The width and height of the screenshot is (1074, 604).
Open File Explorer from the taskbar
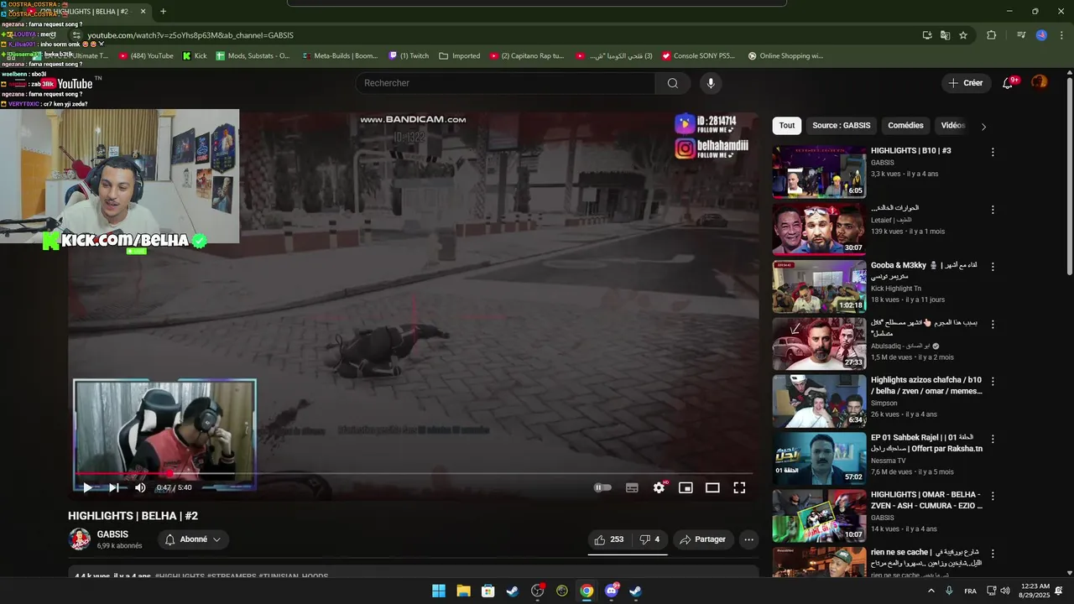coord(463,591)
